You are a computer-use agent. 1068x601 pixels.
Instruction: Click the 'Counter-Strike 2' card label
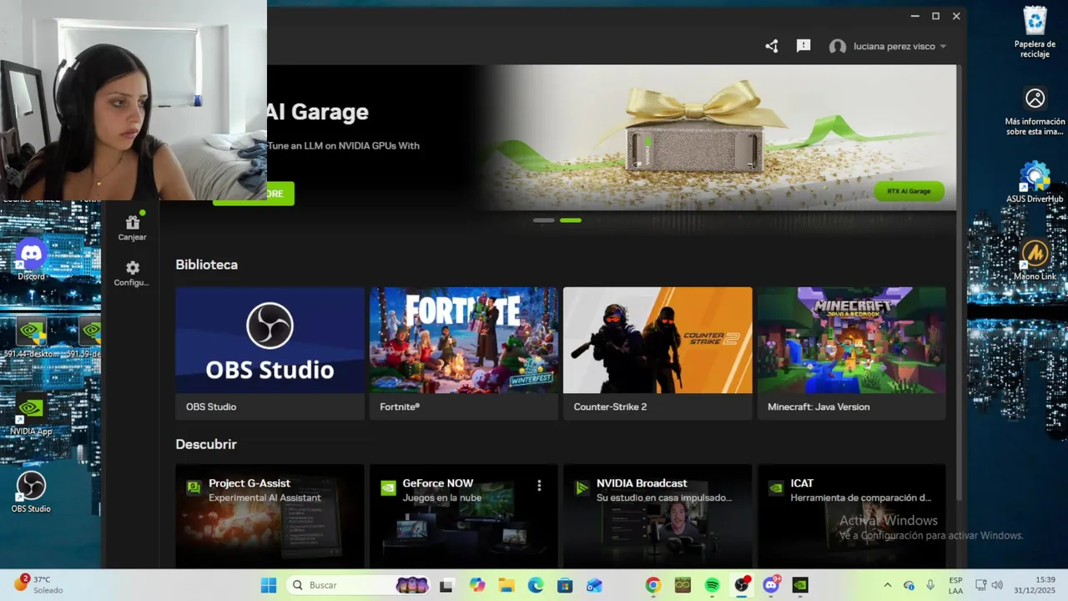[x=610, y=407]
